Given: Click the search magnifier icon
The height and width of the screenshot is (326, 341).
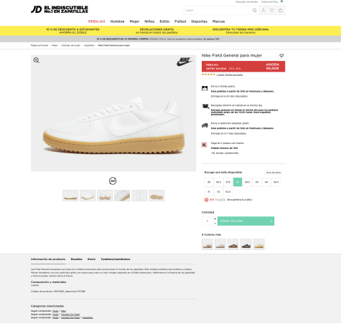Looking at the screenshot, I should coord(254,11).
